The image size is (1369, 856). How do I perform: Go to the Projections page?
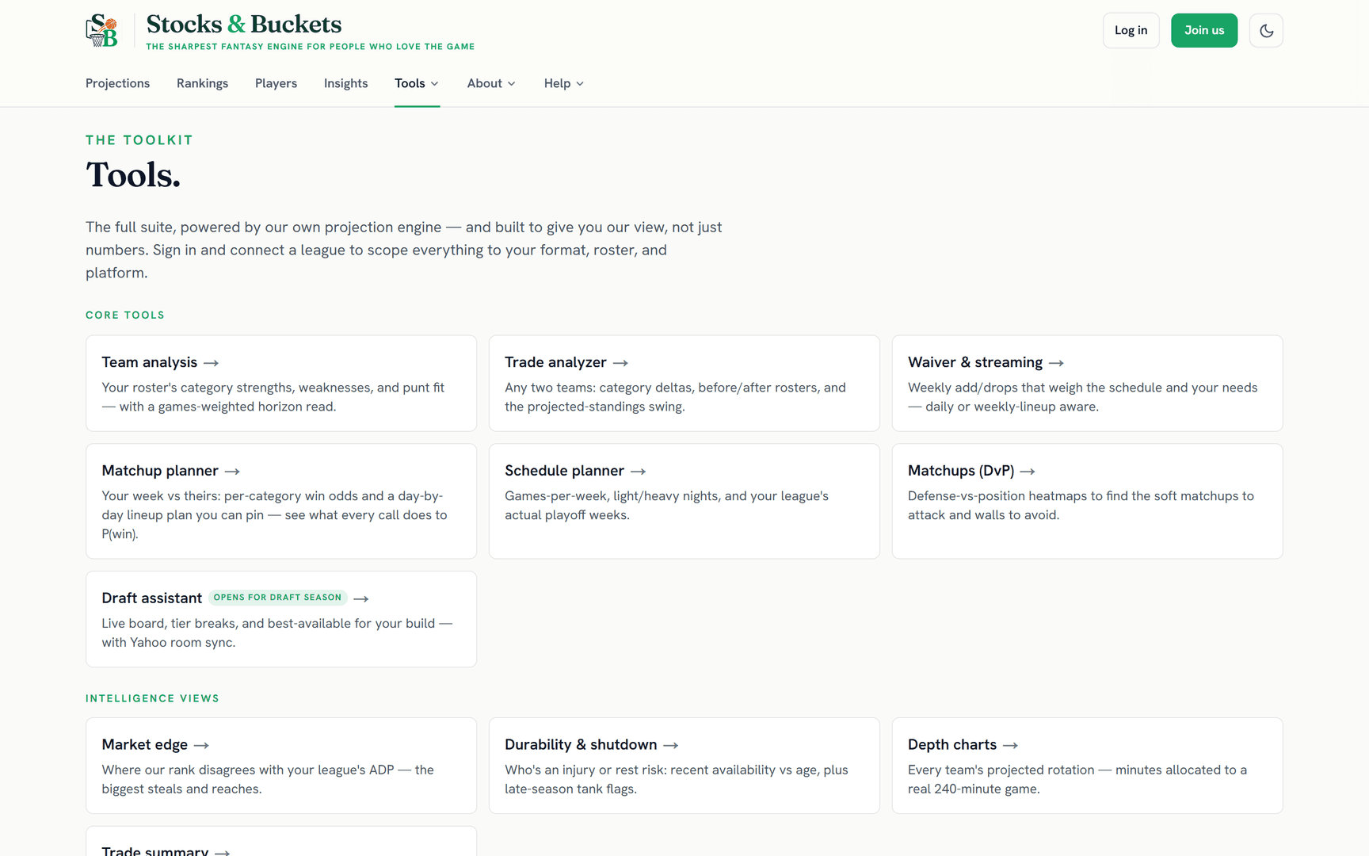point(117,83)
